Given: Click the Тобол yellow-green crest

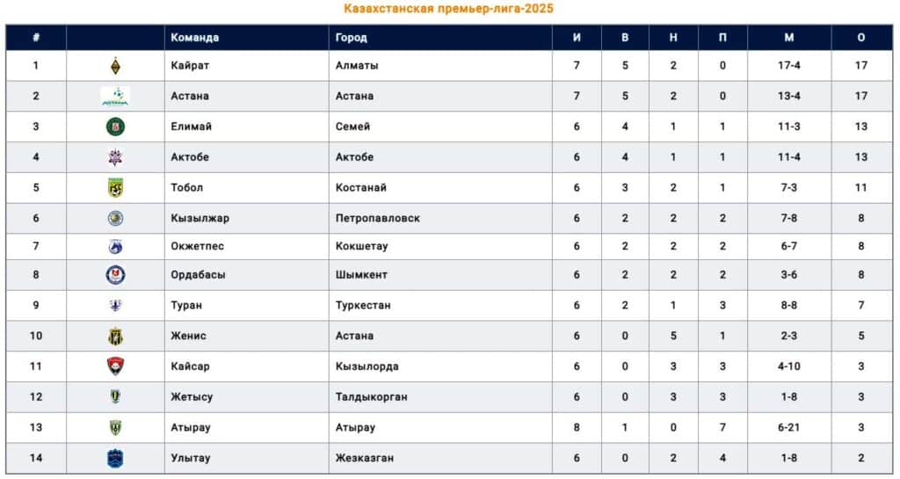Looking at the screenshot, I should 115,187.
